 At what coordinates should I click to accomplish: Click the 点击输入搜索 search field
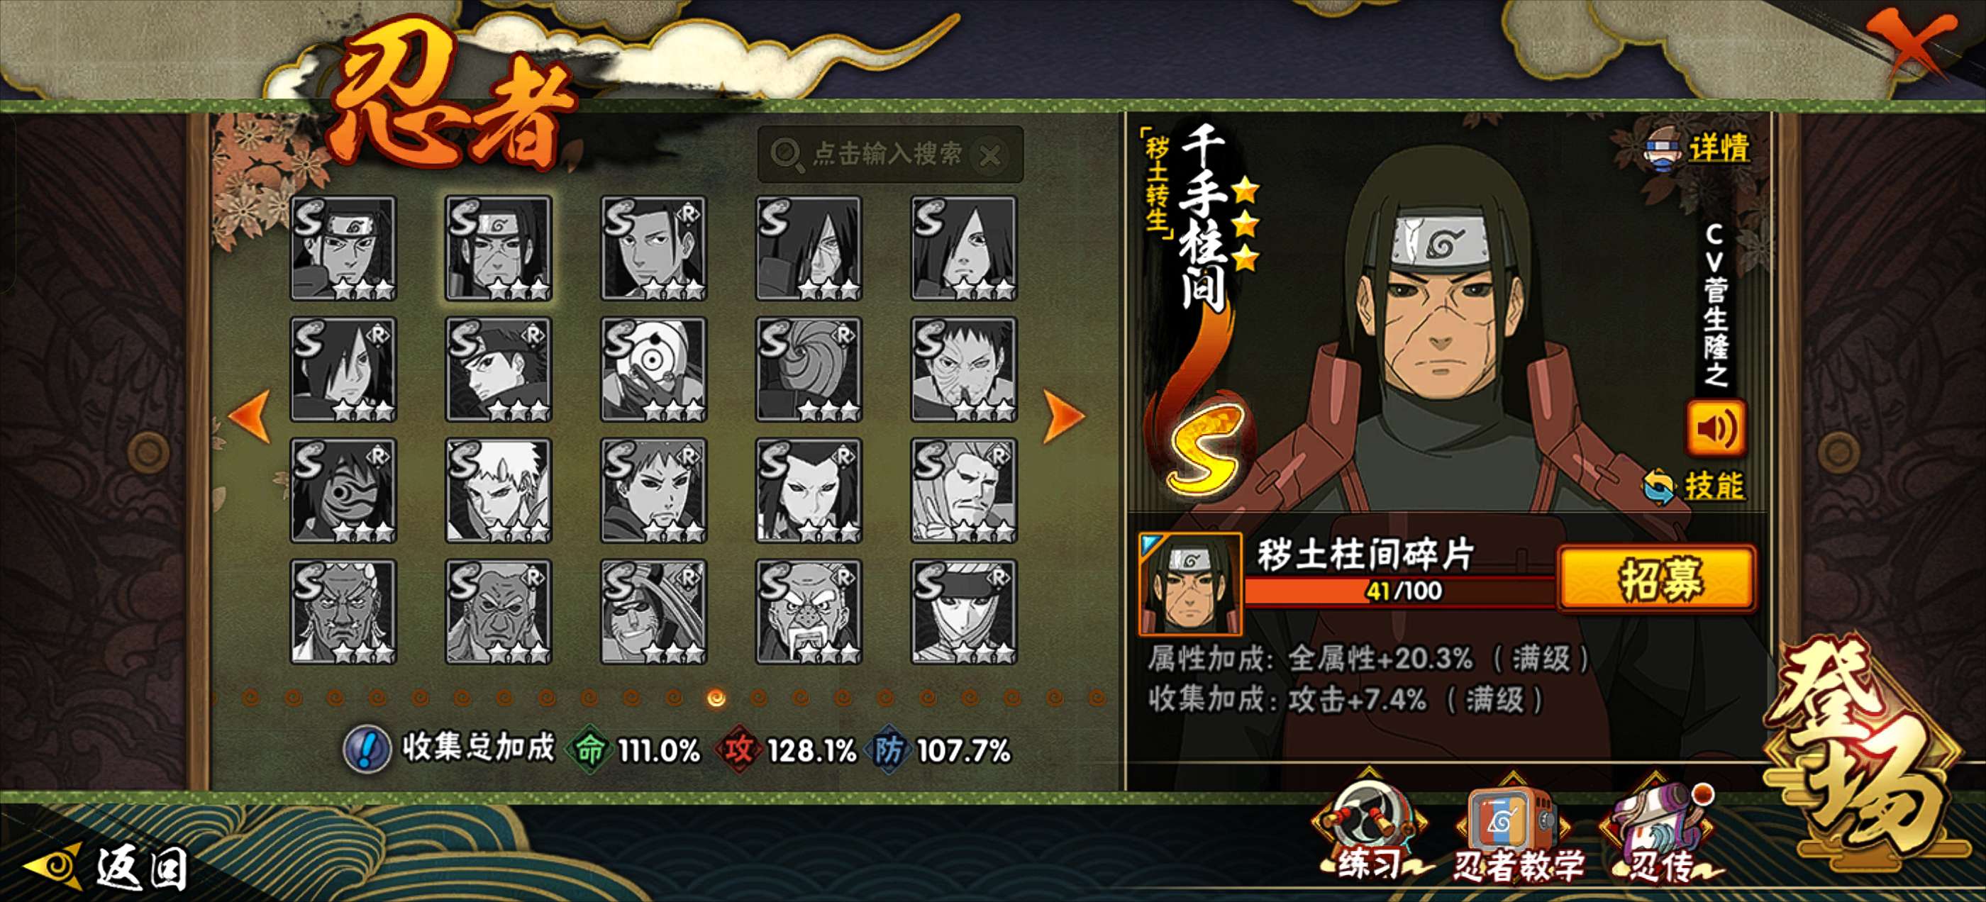click(890, 155)
